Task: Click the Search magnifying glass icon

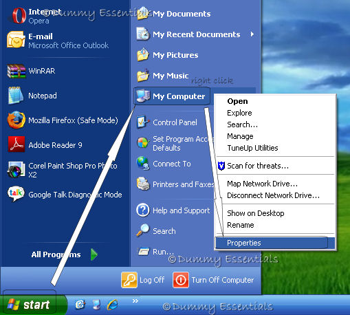Action: [x=143, y=230]
